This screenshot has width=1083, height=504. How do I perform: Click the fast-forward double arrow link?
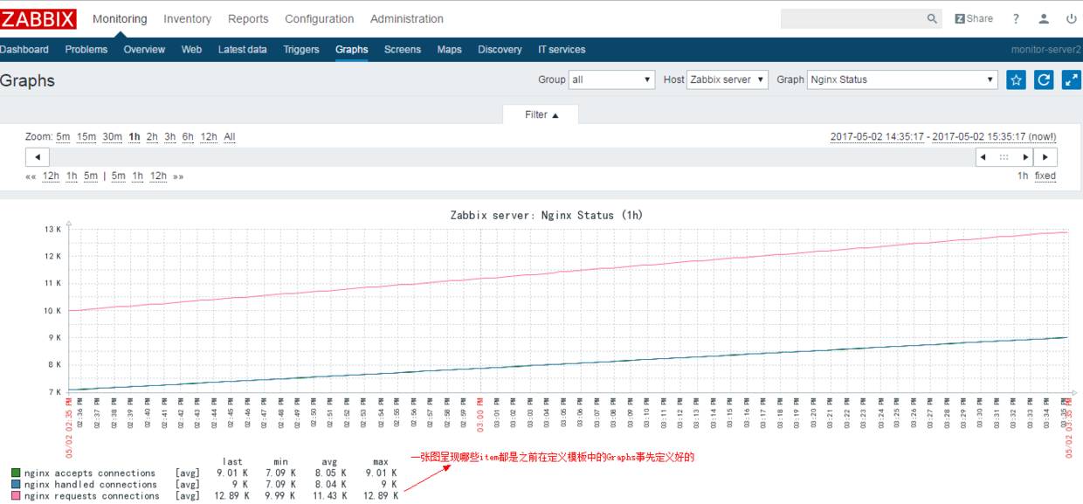click(178, 176)
